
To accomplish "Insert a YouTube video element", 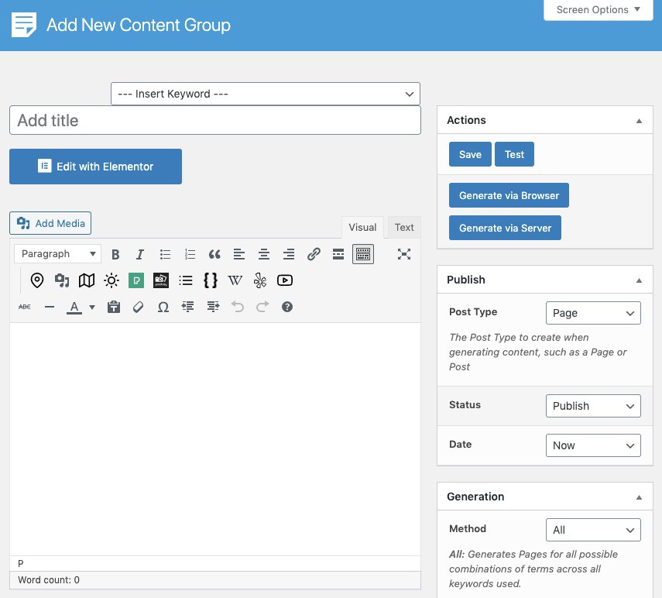I will pyautogui.click(x=285, y=280).
